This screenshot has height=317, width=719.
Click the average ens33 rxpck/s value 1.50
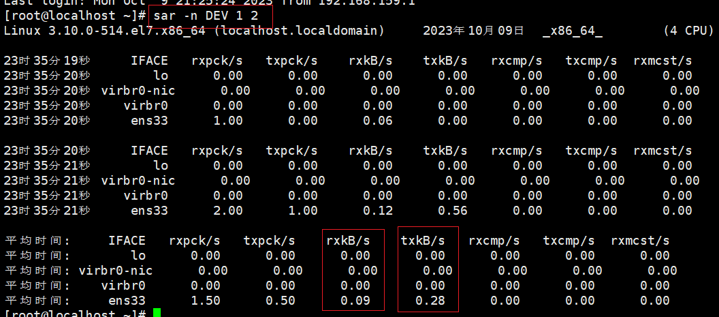[x=206, y=301]
